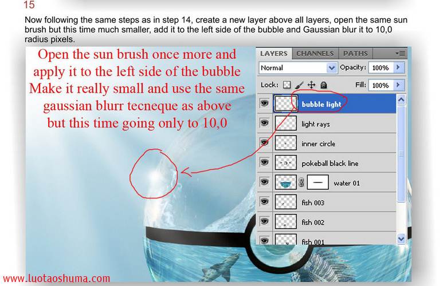
Task: Click the layers panel scrollbar thumb
Action: pyautogui.click(x=401, y=154)
